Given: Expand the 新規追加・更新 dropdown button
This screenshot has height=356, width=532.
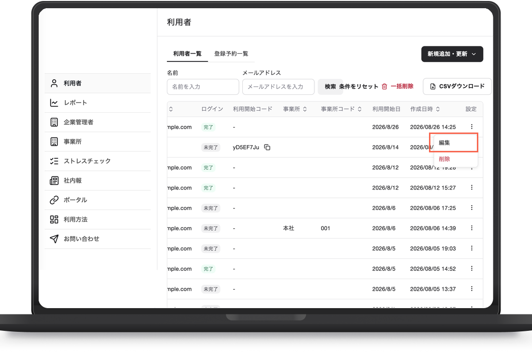Looking at the screenshot, I should pyautogui.click(x=452, y=54).
